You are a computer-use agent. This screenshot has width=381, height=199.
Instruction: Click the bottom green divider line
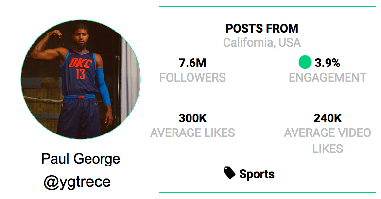pyautogui.click(x=268, y=193)
